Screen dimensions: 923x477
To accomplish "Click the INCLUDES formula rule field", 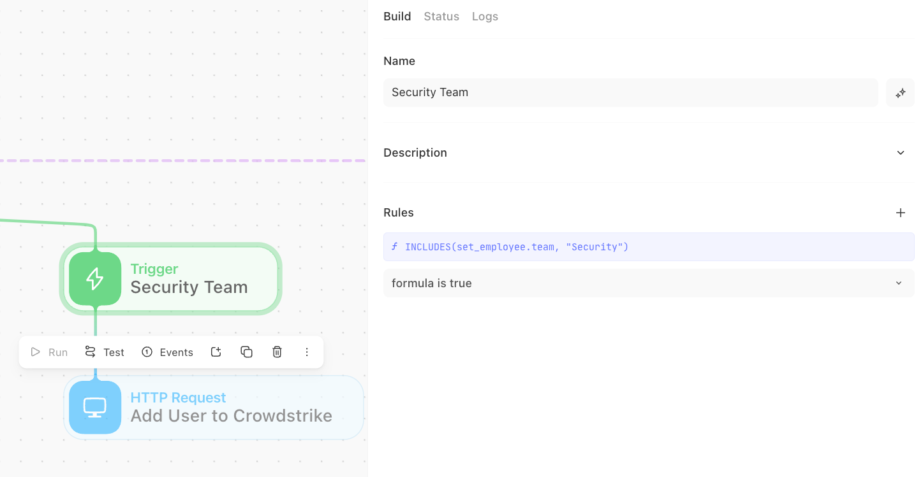I will [x=649, y=247].
